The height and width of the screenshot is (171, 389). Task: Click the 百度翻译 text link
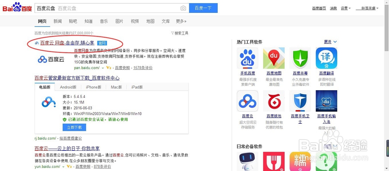pyautogui.click(x=326, y=73)
